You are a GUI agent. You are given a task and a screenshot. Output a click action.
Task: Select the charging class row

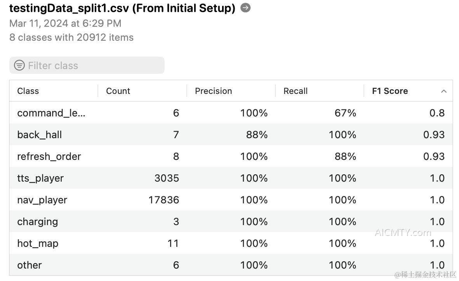(231, 221)
